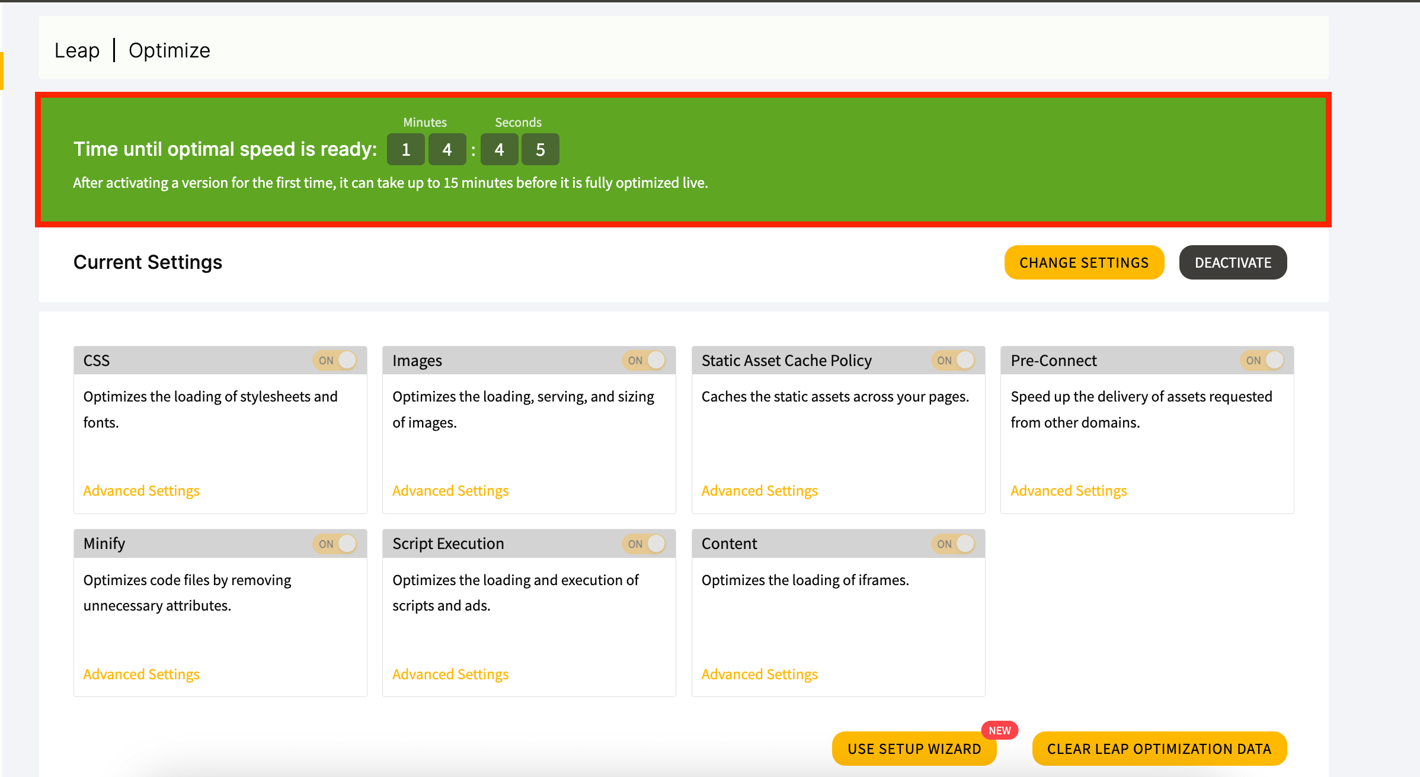
Task: Open Advanced Settings for Minify
Action: [141, 675]
